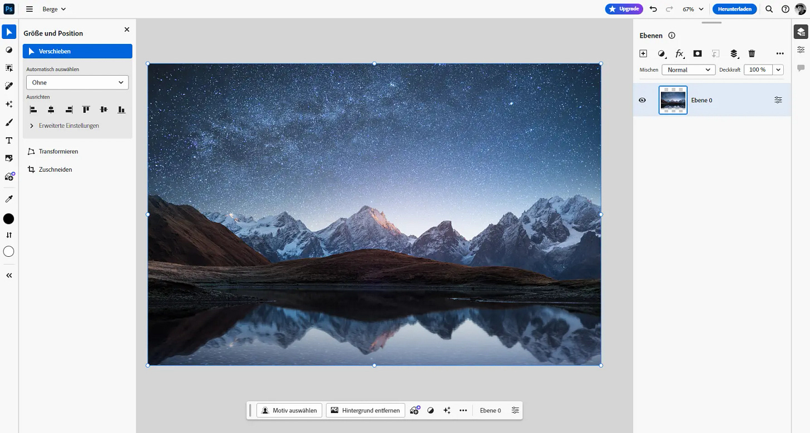Select the Move tool in left toolbar
The width and height of the screenshot is (810, 433).
pos(9,32)
